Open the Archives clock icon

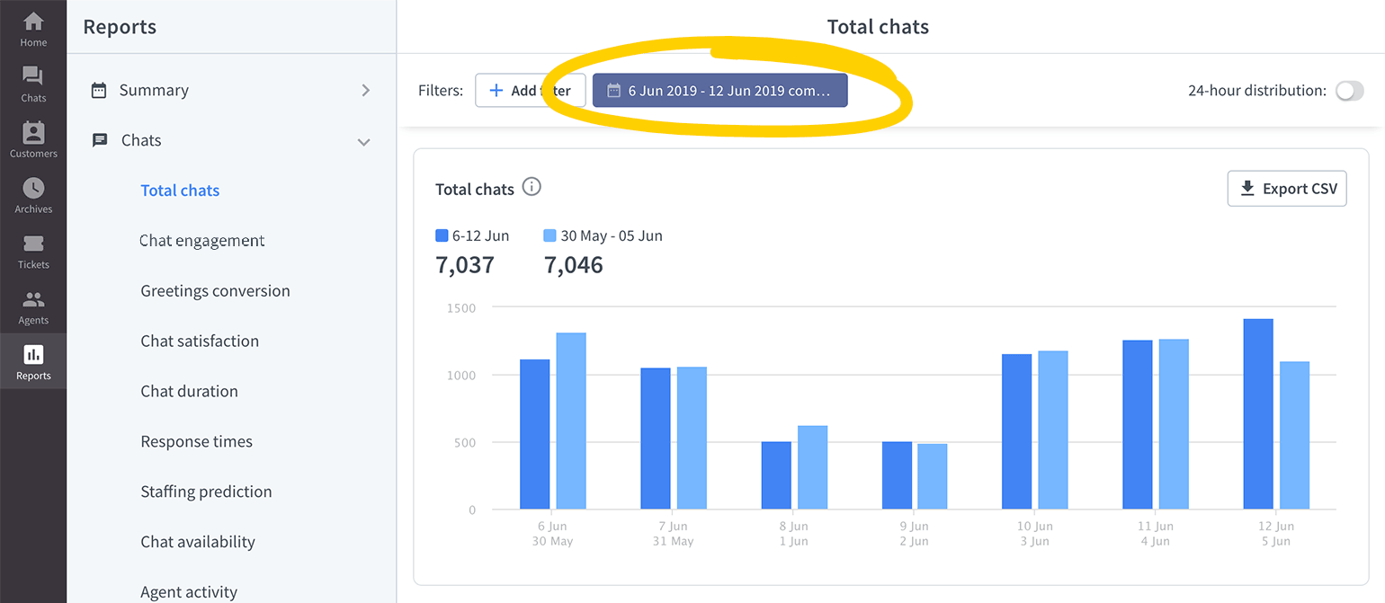33,188
